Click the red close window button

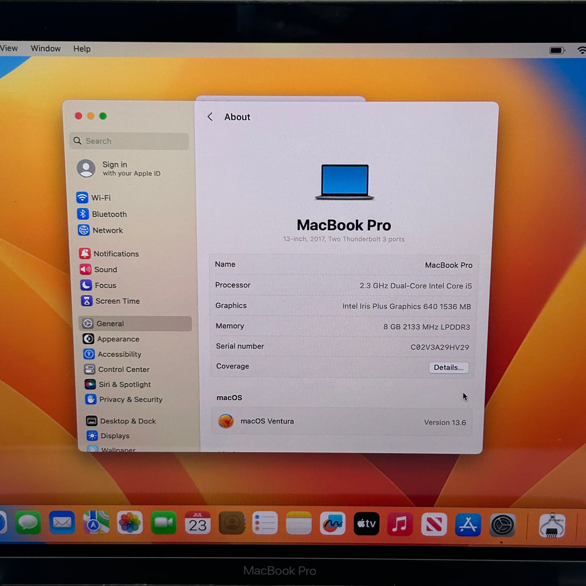(x=78, y=116)
